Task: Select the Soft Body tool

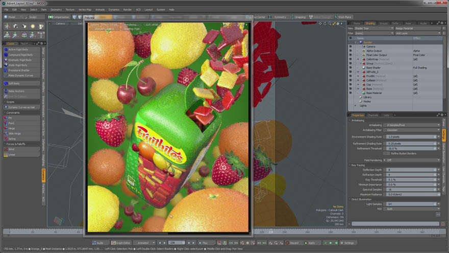Action: click(x=21, y=83)
